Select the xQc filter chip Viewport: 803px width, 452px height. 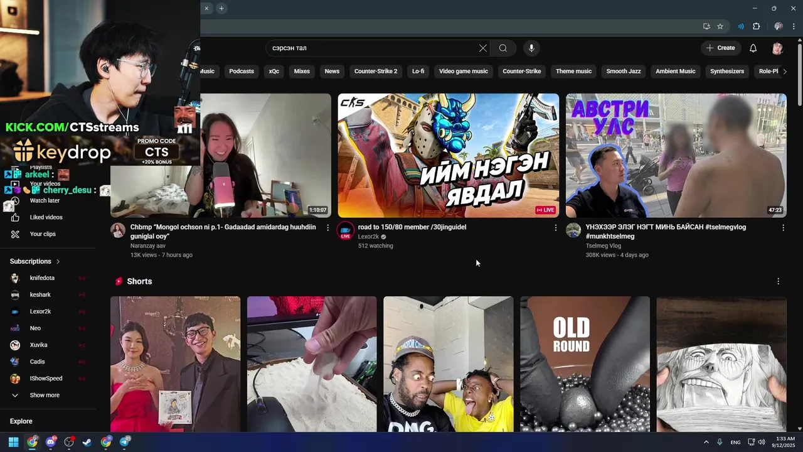pyautogui.click(x=274, y=72)
